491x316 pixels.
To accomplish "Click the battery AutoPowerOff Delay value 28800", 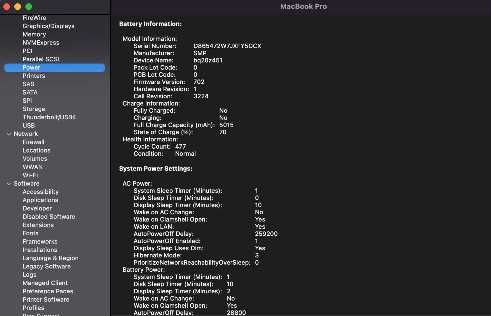I will (x=236, y=313).
